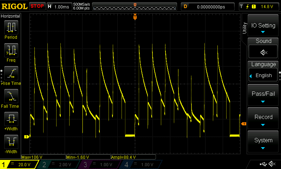This screenshot has width=281, height=169.
Task: Toggle the Sound mute speaker icon
Action: tap(264, 52)
